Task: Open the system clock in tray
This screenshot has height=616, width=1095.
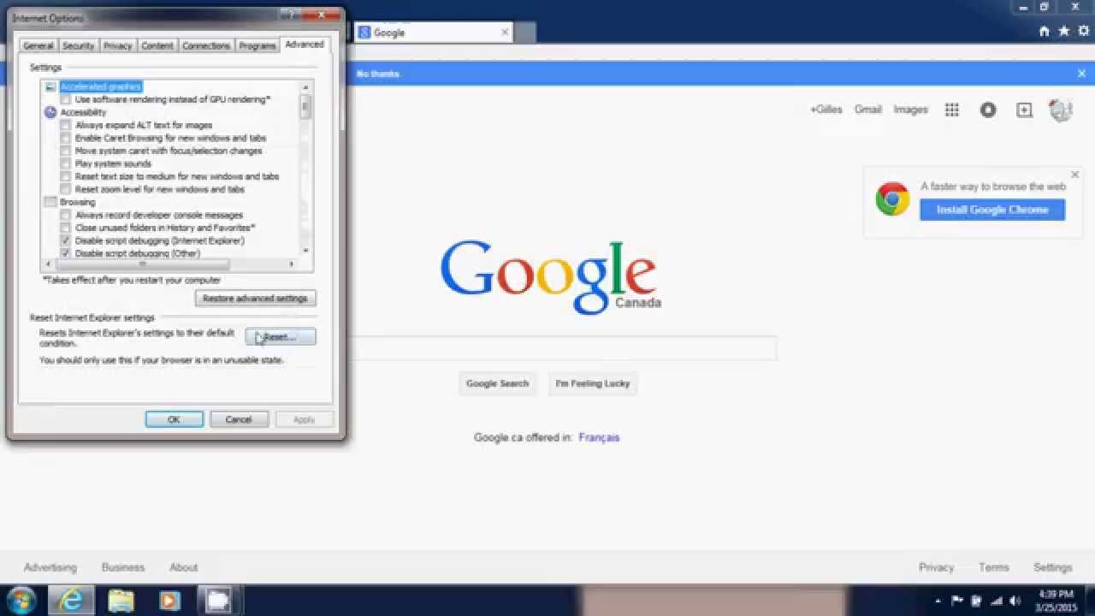Action: click(x=1056, y=601)
